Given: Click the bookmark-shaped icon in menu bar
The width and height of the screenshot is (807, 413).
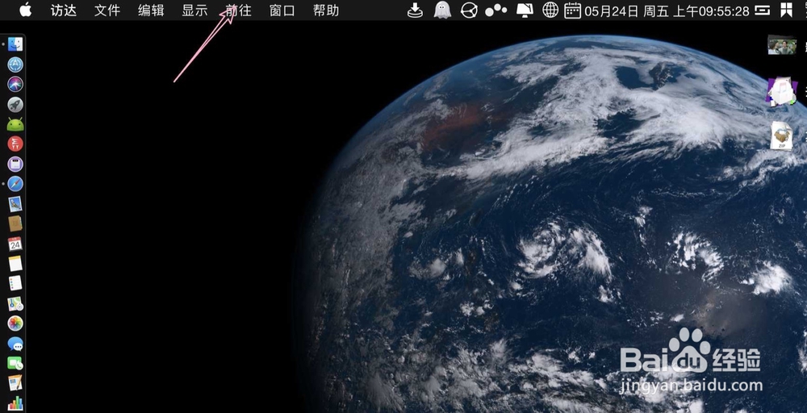Looking at the screenshot, I should click(786, 10).
